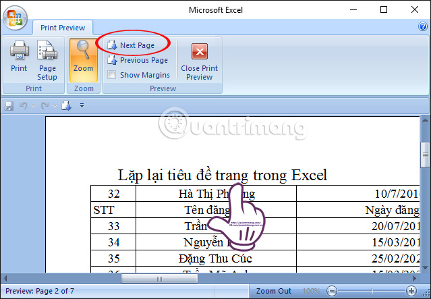This screenshot has height=299, width=431.
Task: Click date cell 25/02/202
Action: tap(358, 259)
